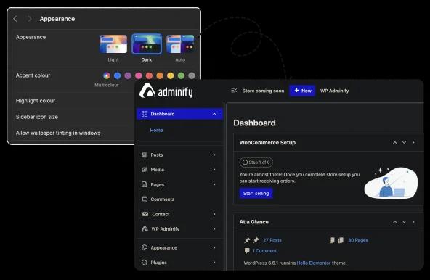Click the Appearance palette icon in sidebar
Screen dimensions: 430x280
click(x=145, y=247)
